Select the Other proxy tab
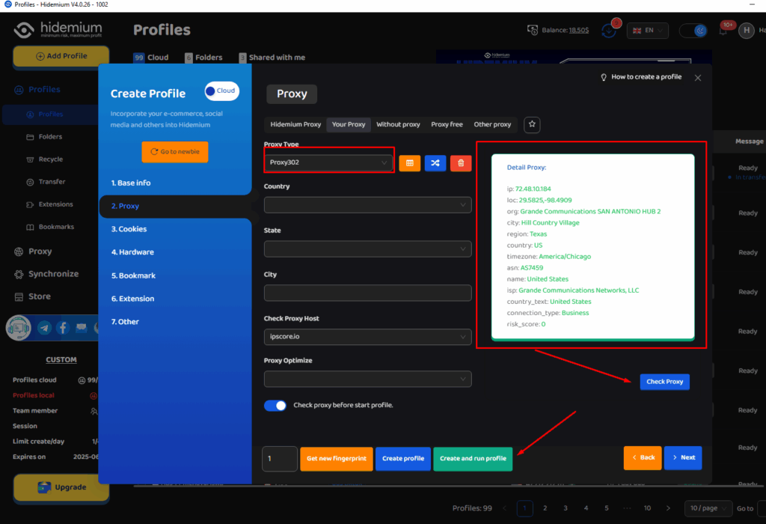The image size is (766, 524). click(x=492, y=124)
